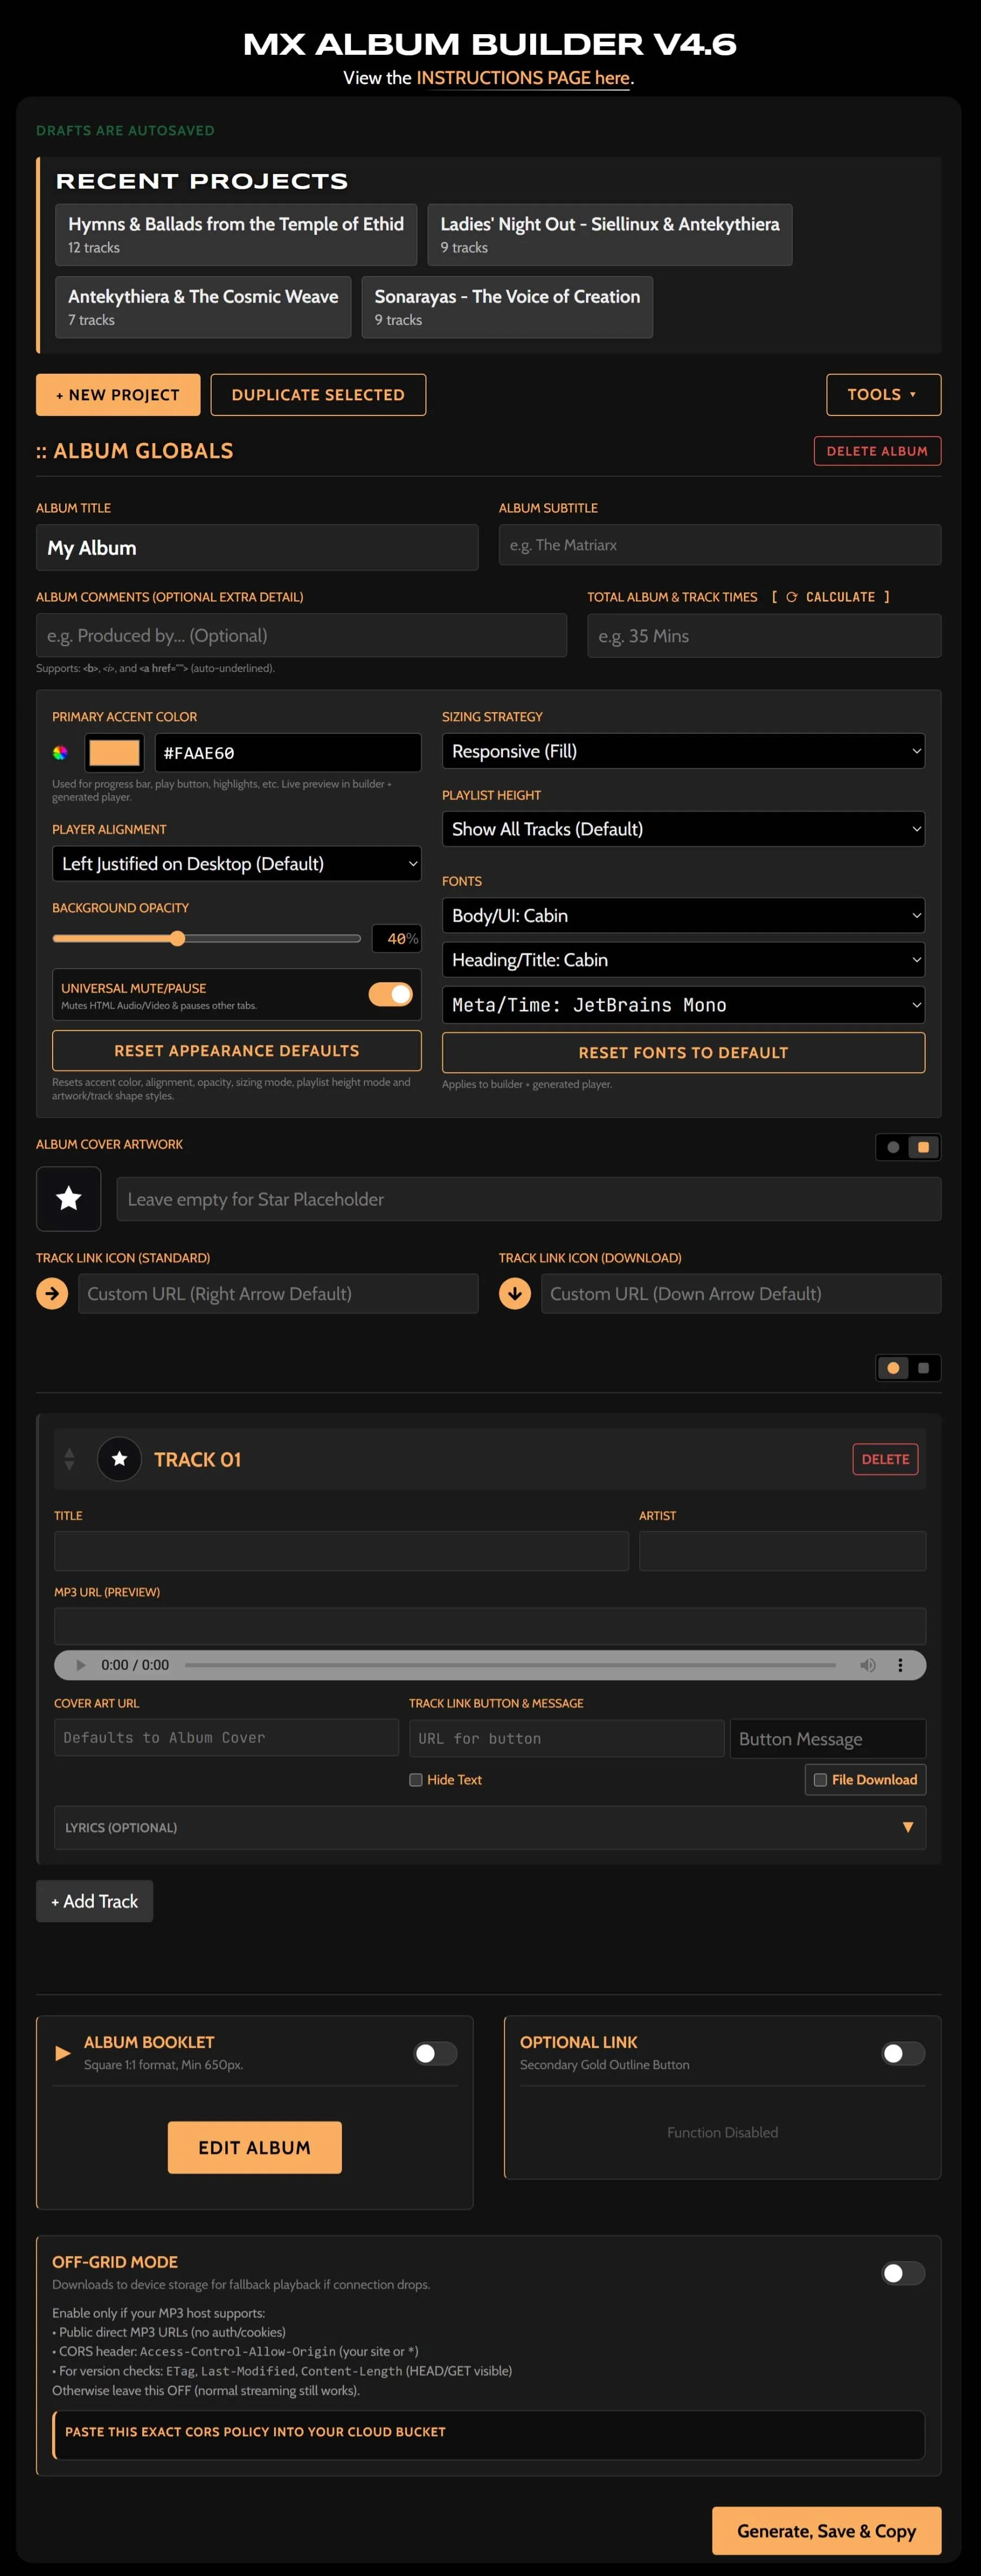Delete Track 01

[885, 1459]
